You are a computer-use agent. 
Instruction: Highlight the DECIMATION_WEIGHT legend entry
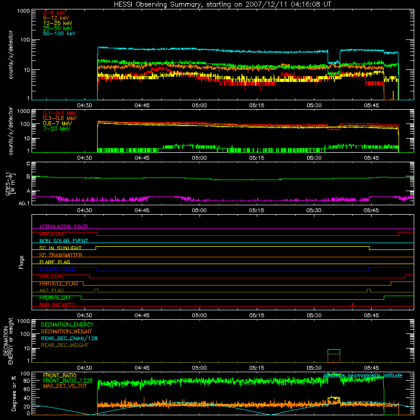[x=67, y=331]
